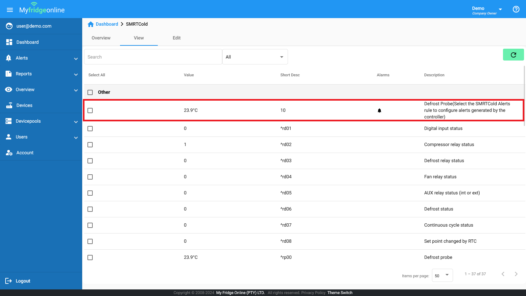Expand the Devicepools sidebar submenu chevron
526x296 pixels.
pyautogui.click(x=76, y=122)
